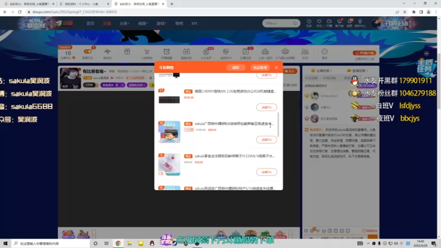The height and width of the screenshot is (248, 441).
Task: Open the 更多 more options icon
Action: [325, 52]
